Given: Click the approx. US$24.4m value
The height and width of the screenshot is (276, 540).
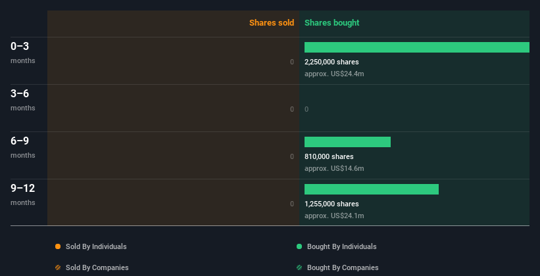Looking at the screenshot, I should 334,74.
